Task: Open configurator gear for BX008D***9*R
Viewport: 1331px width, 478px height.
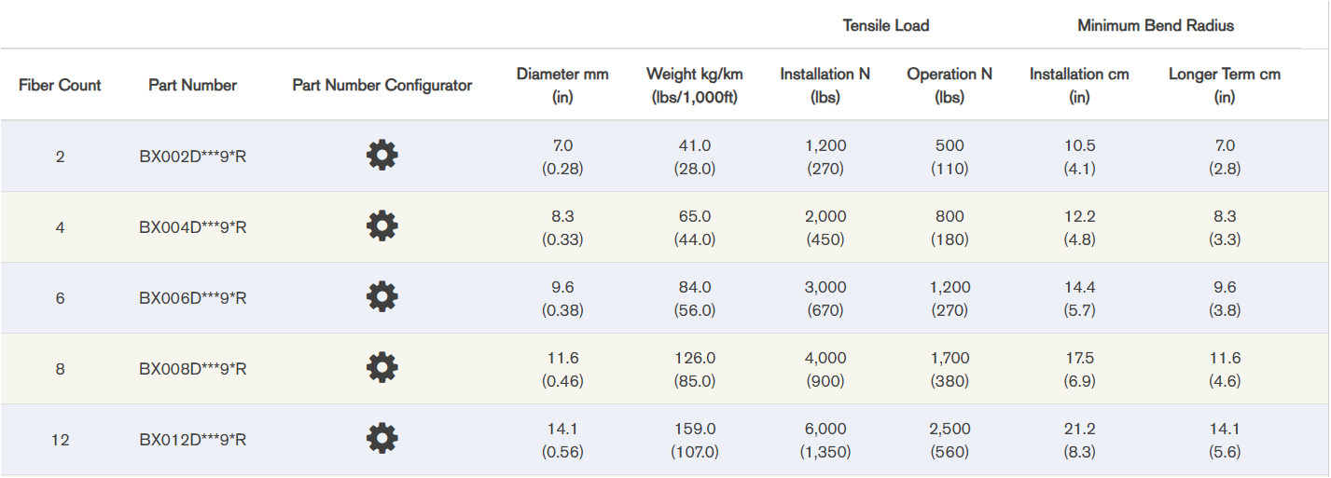Action: tap(381, 367)
